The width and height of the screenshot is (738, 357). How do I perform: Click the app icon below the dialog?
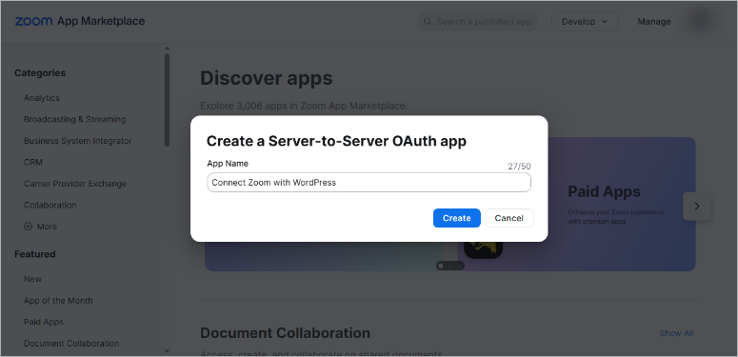[484, 249]
